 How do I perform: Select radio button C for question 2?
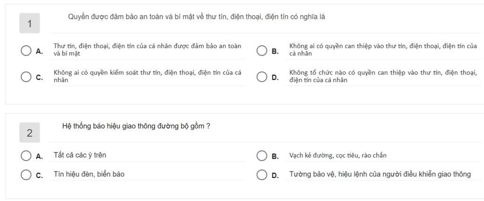pyautogui.click(x=26, y=175)
